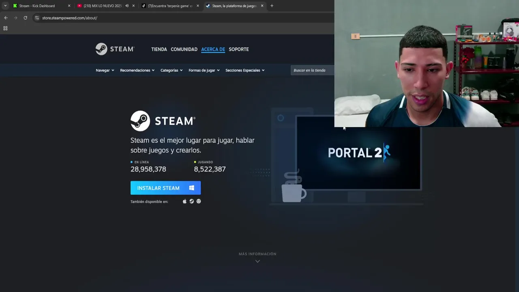Reload the page with refresh icon
519x292 pixels.
pyautogui.click(x=25, y=18)
